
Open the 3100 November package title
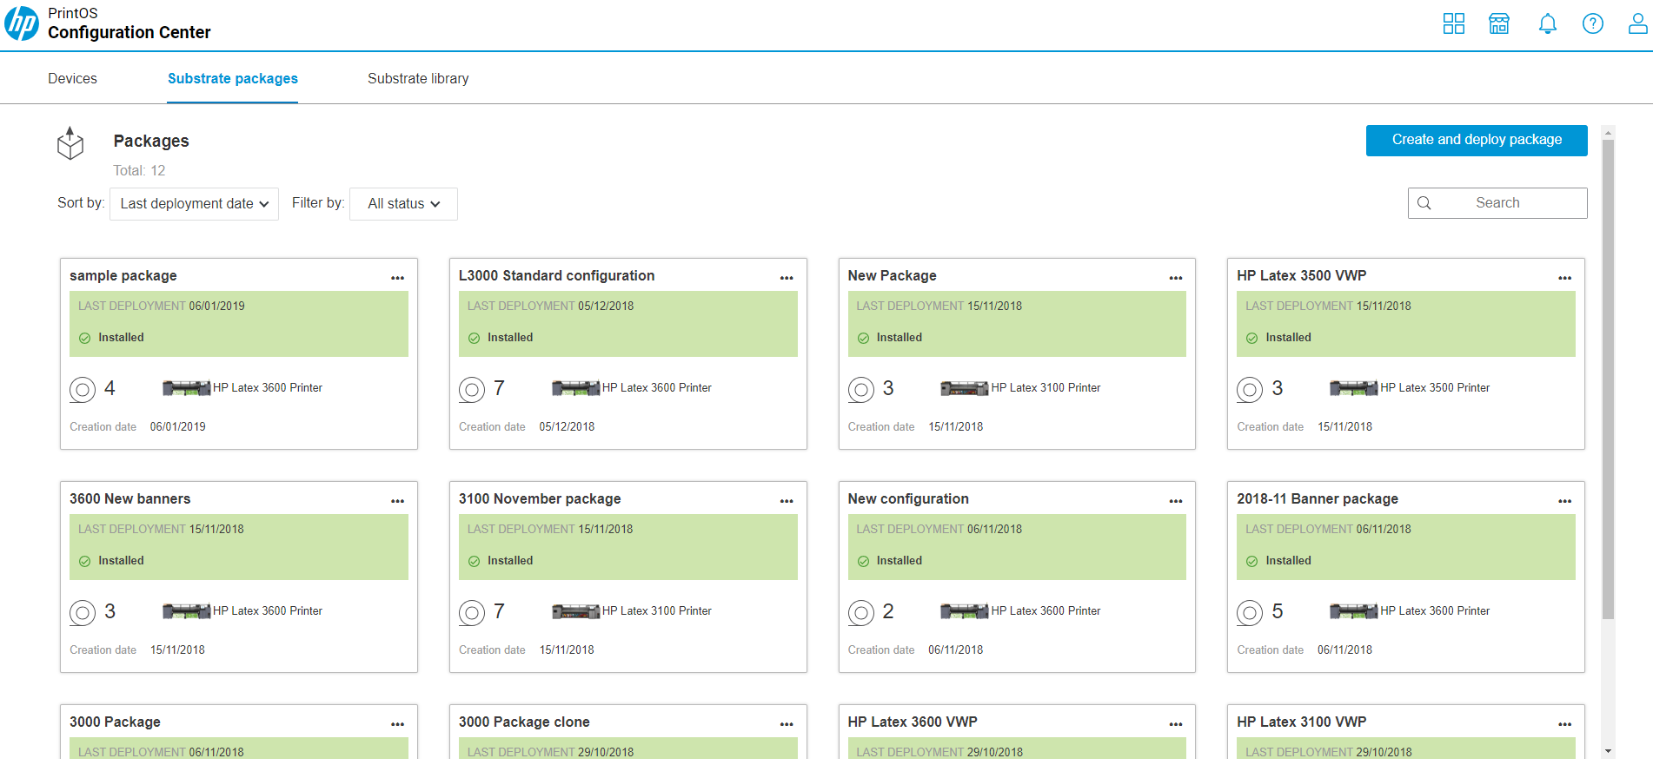(540, 499)
